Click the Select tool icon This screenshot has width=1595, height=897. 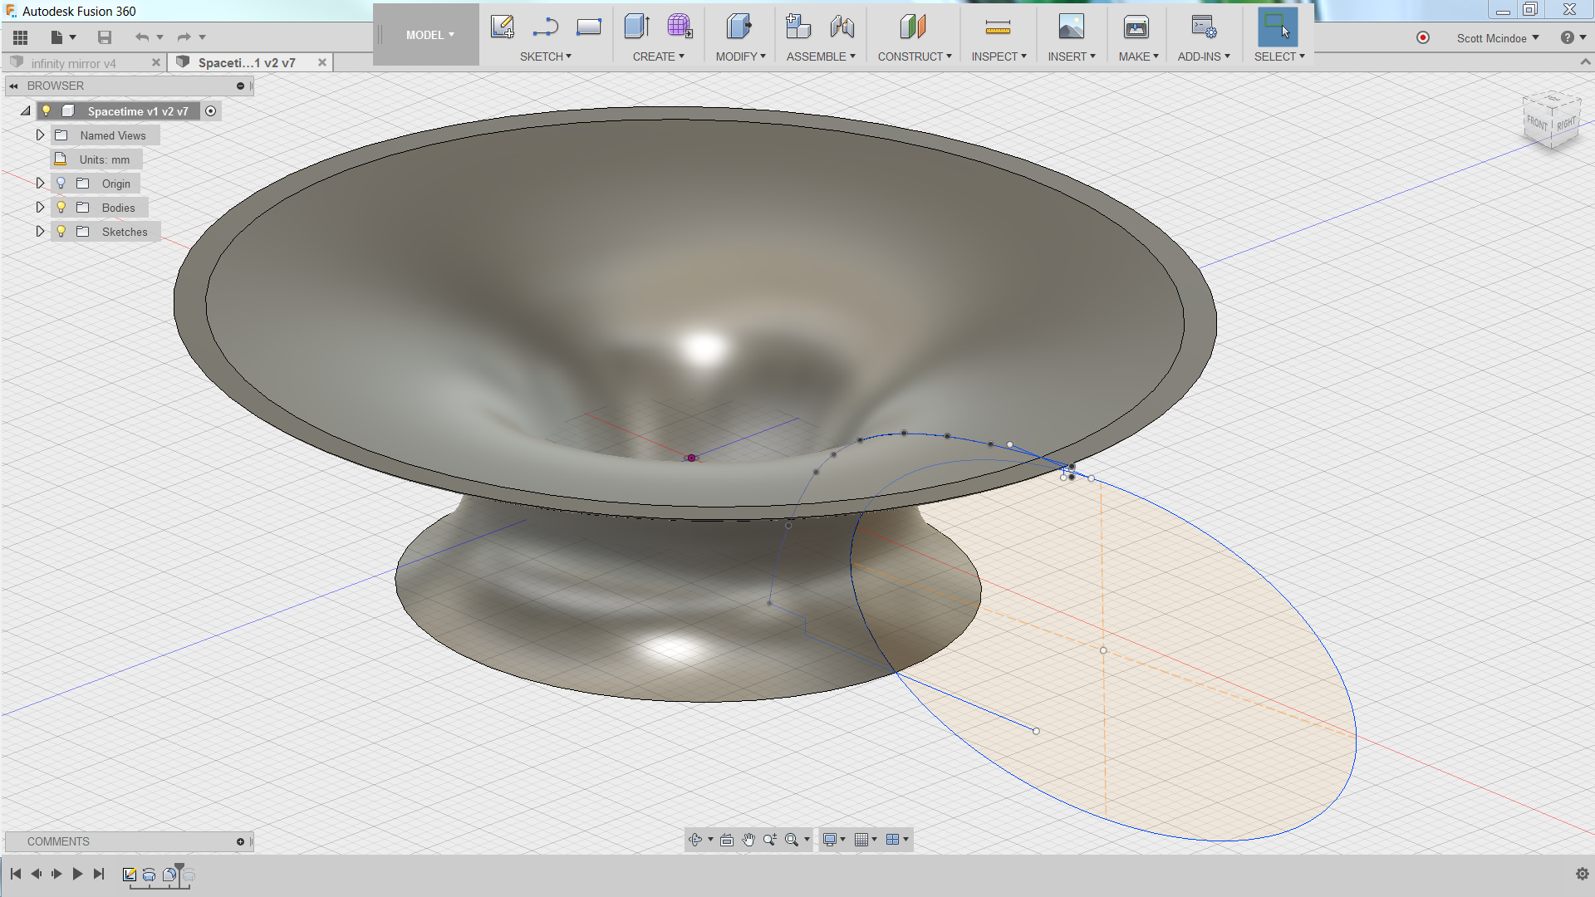[1278, 27]
